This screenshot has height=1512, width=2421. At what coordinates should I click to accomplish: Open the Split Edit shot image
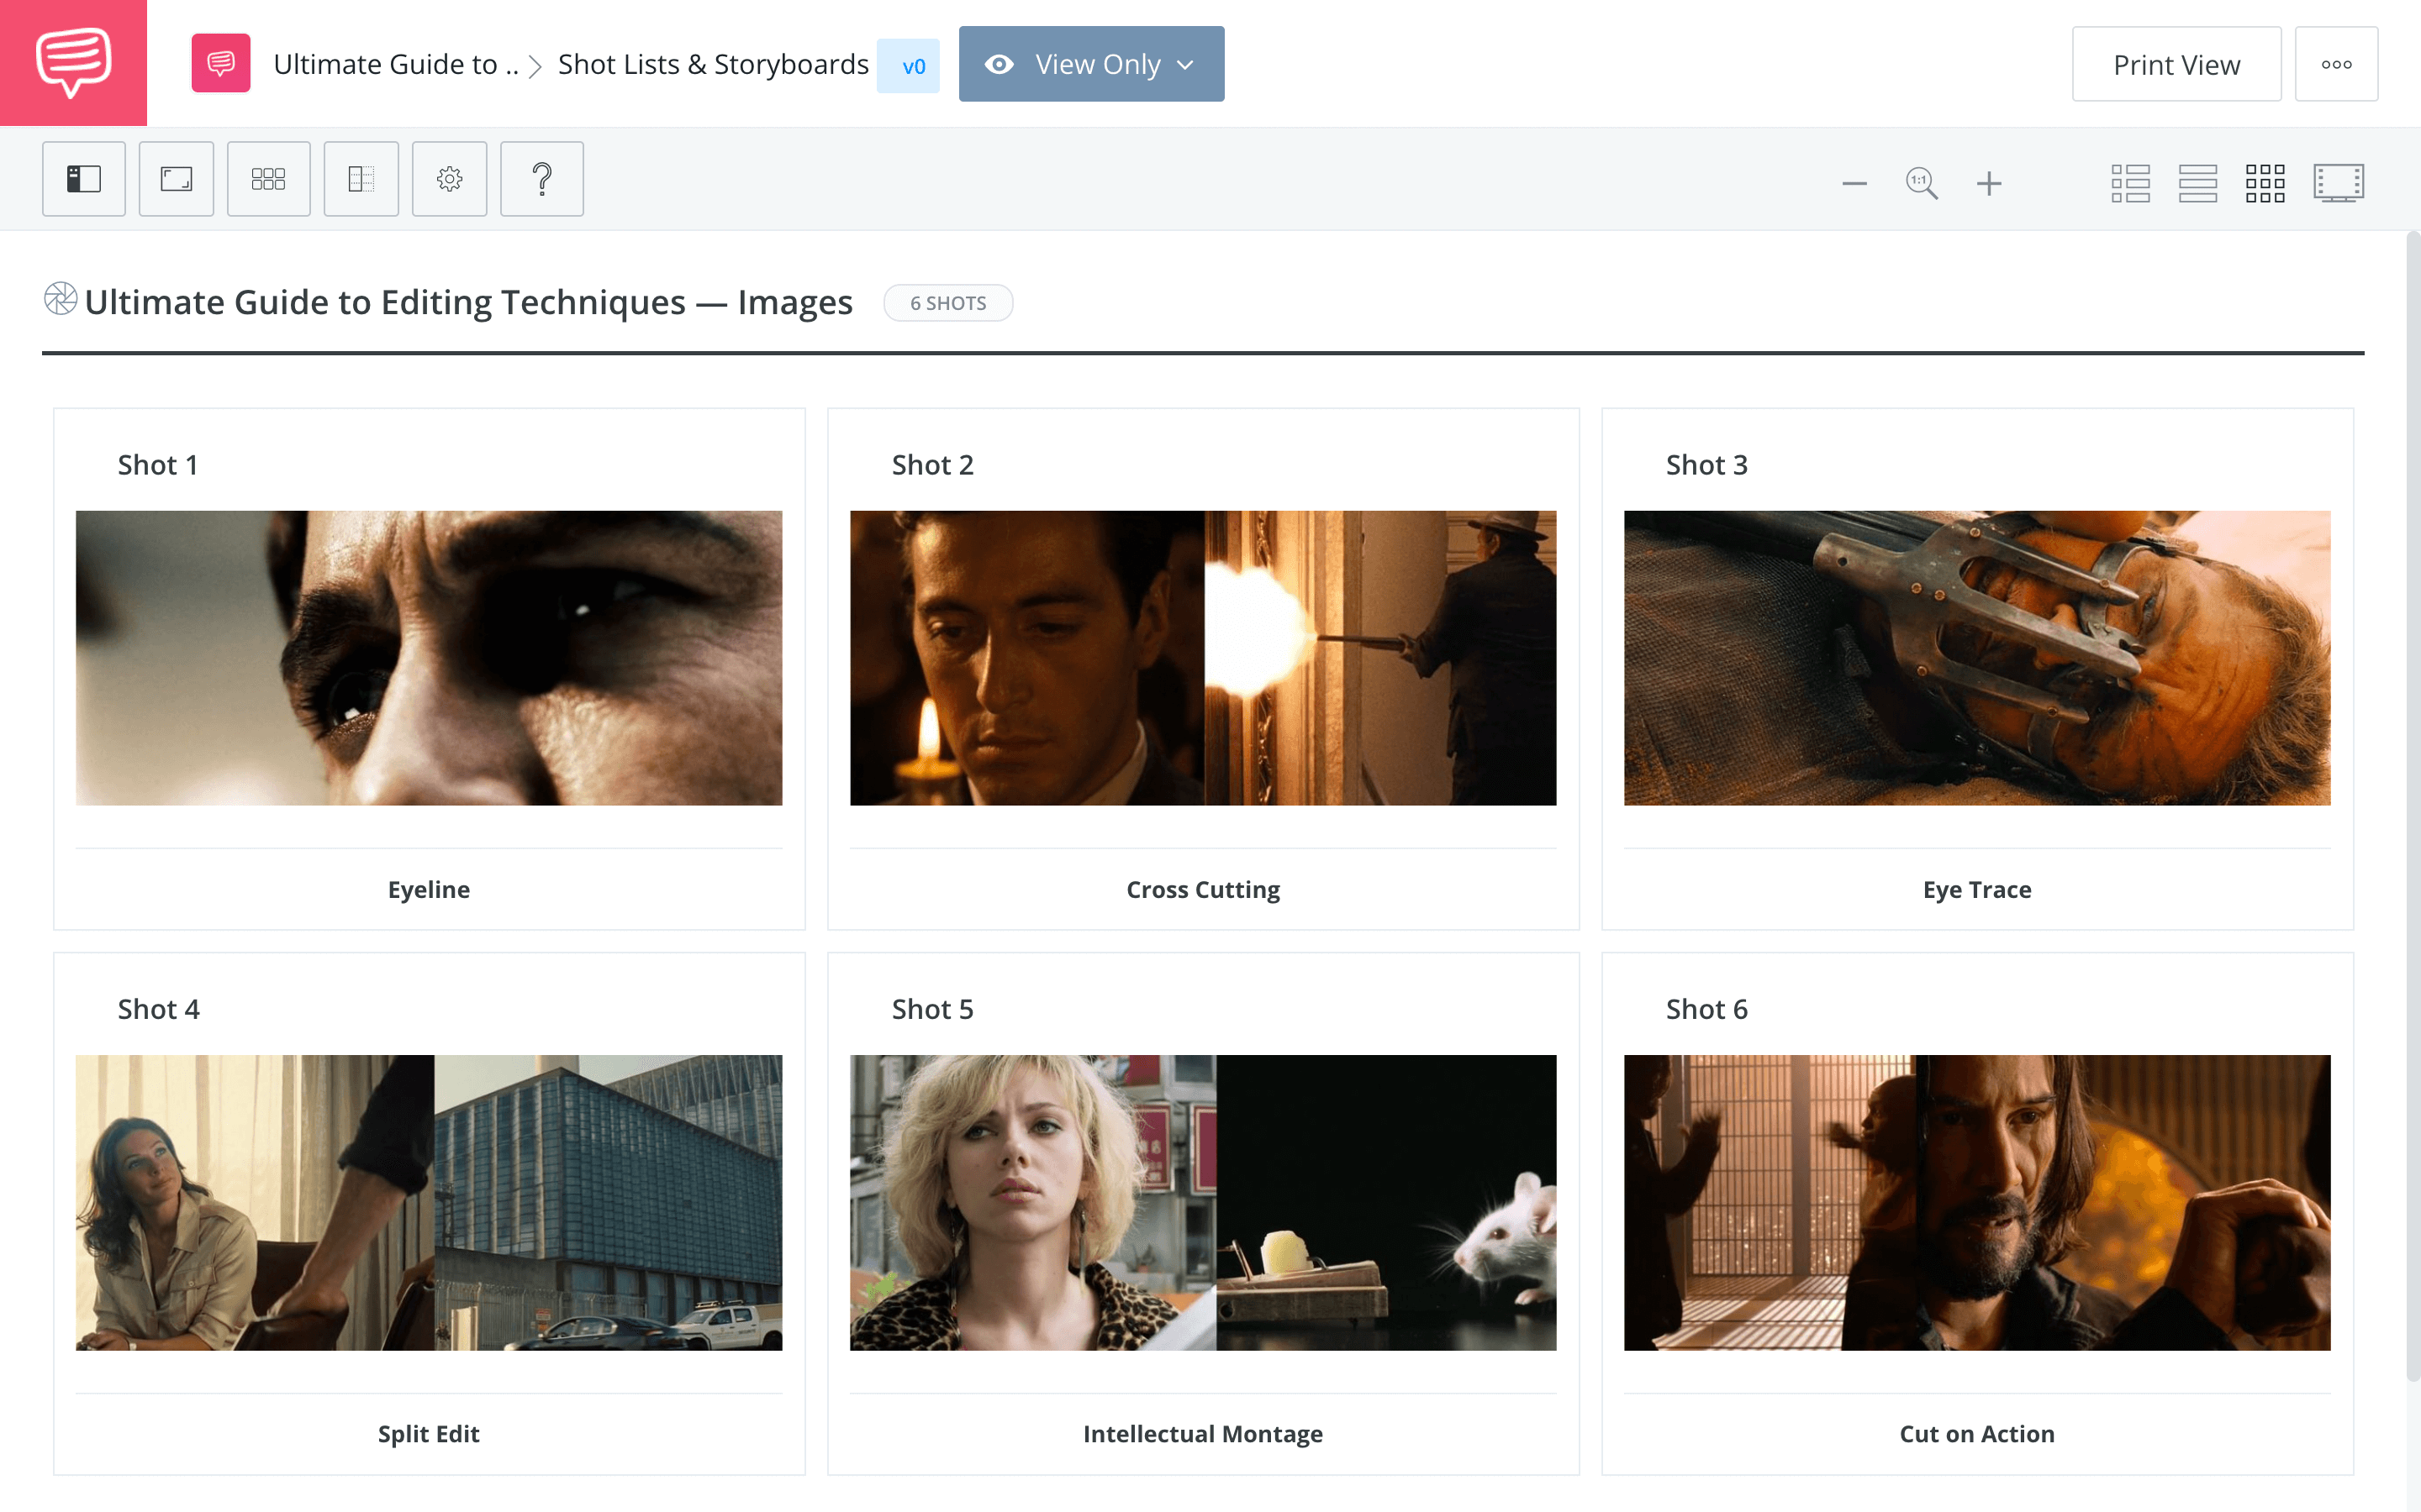[x=430, y=1202]
